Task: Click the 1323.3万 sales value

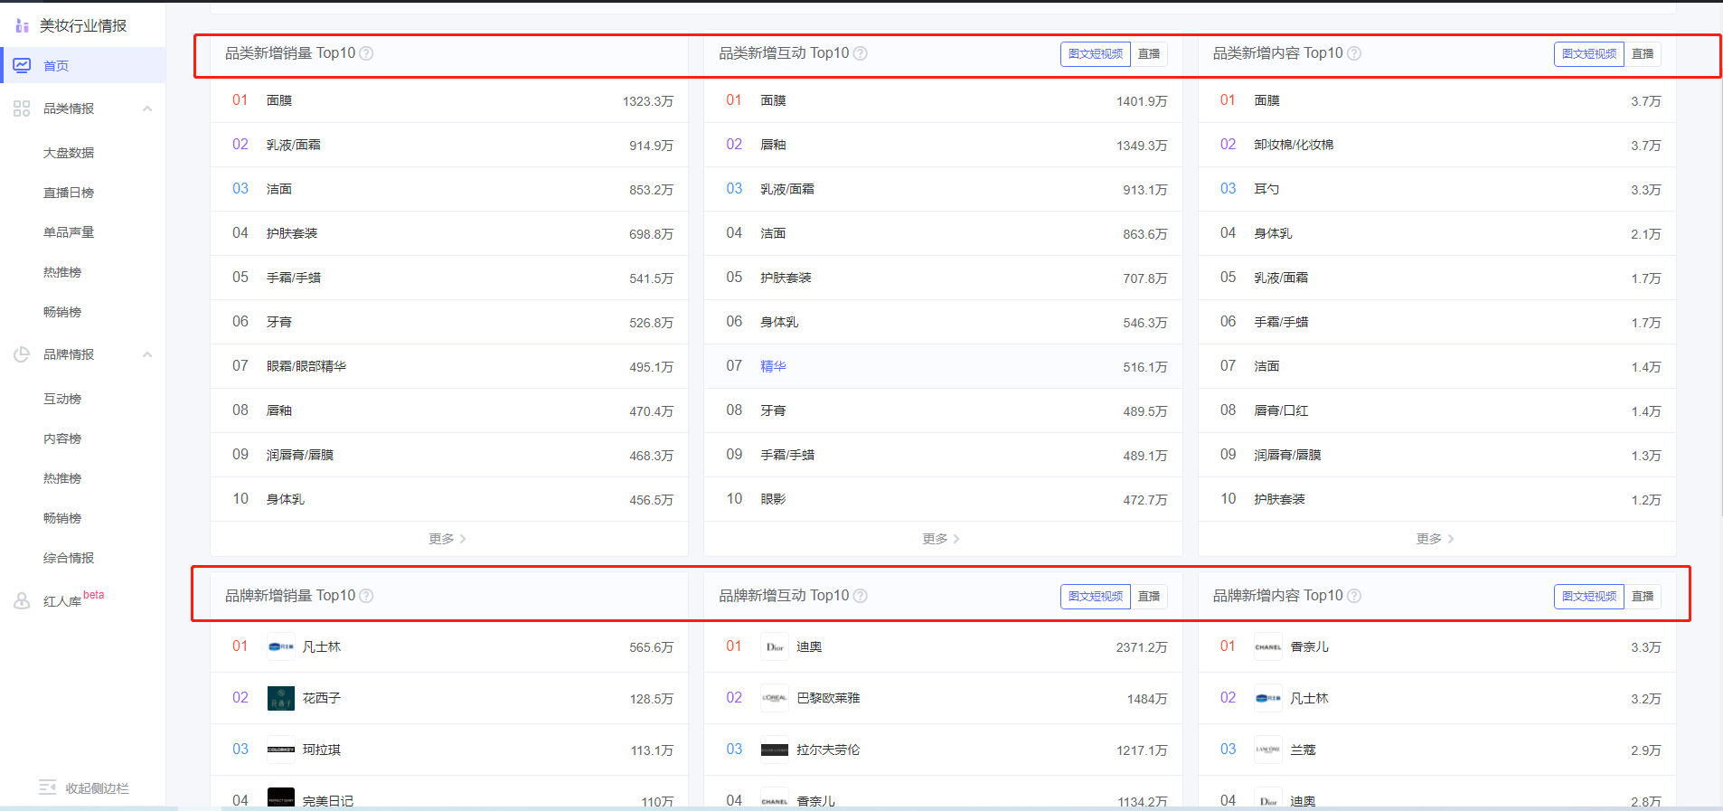Action: [648, 101]
